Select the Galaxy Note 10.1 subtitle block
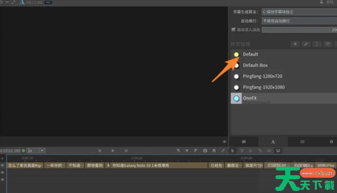The image size is (337, 193). (x=159, y=166)
